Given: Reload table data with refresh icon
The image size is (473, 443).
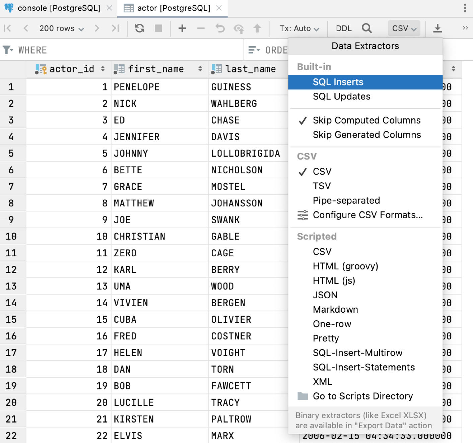Looking at the screenshot, I should pyautogui.click(x=139, y=28).
